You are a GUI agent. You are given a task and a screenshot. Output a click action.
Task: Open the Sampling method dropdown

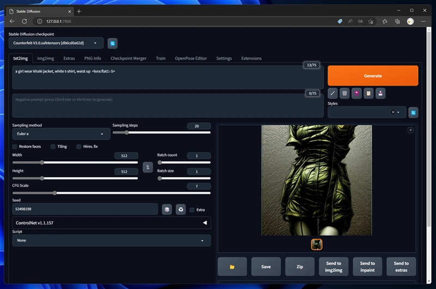61,134
